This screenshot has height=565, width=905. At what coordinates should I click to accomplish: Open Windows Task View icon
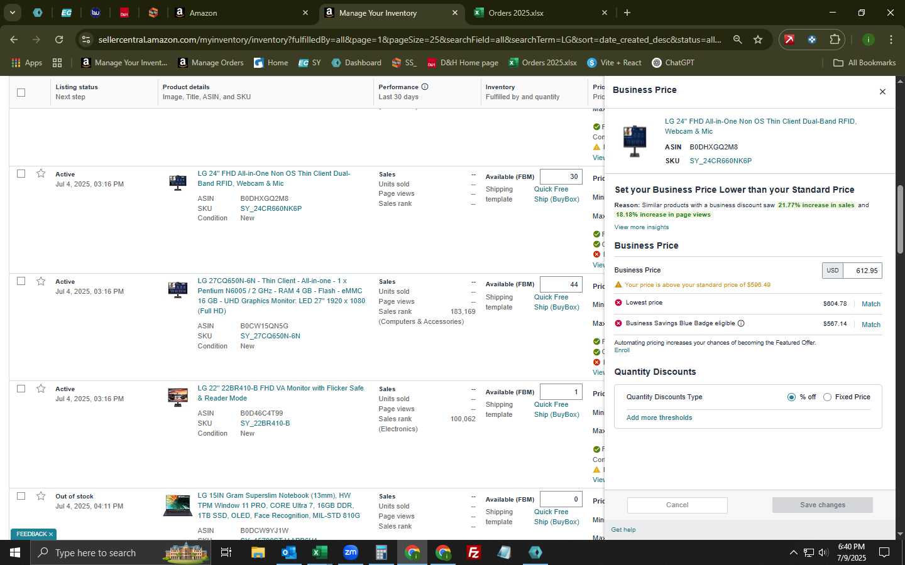point(226,552)
